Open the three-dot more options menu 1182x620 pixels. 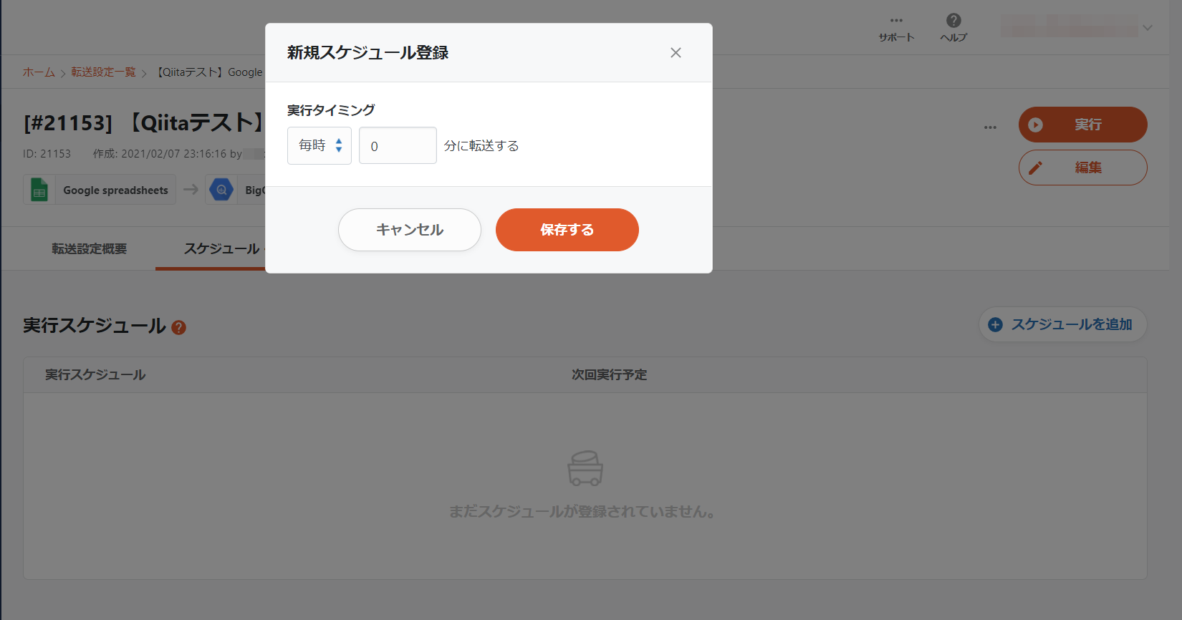[990, 127]
